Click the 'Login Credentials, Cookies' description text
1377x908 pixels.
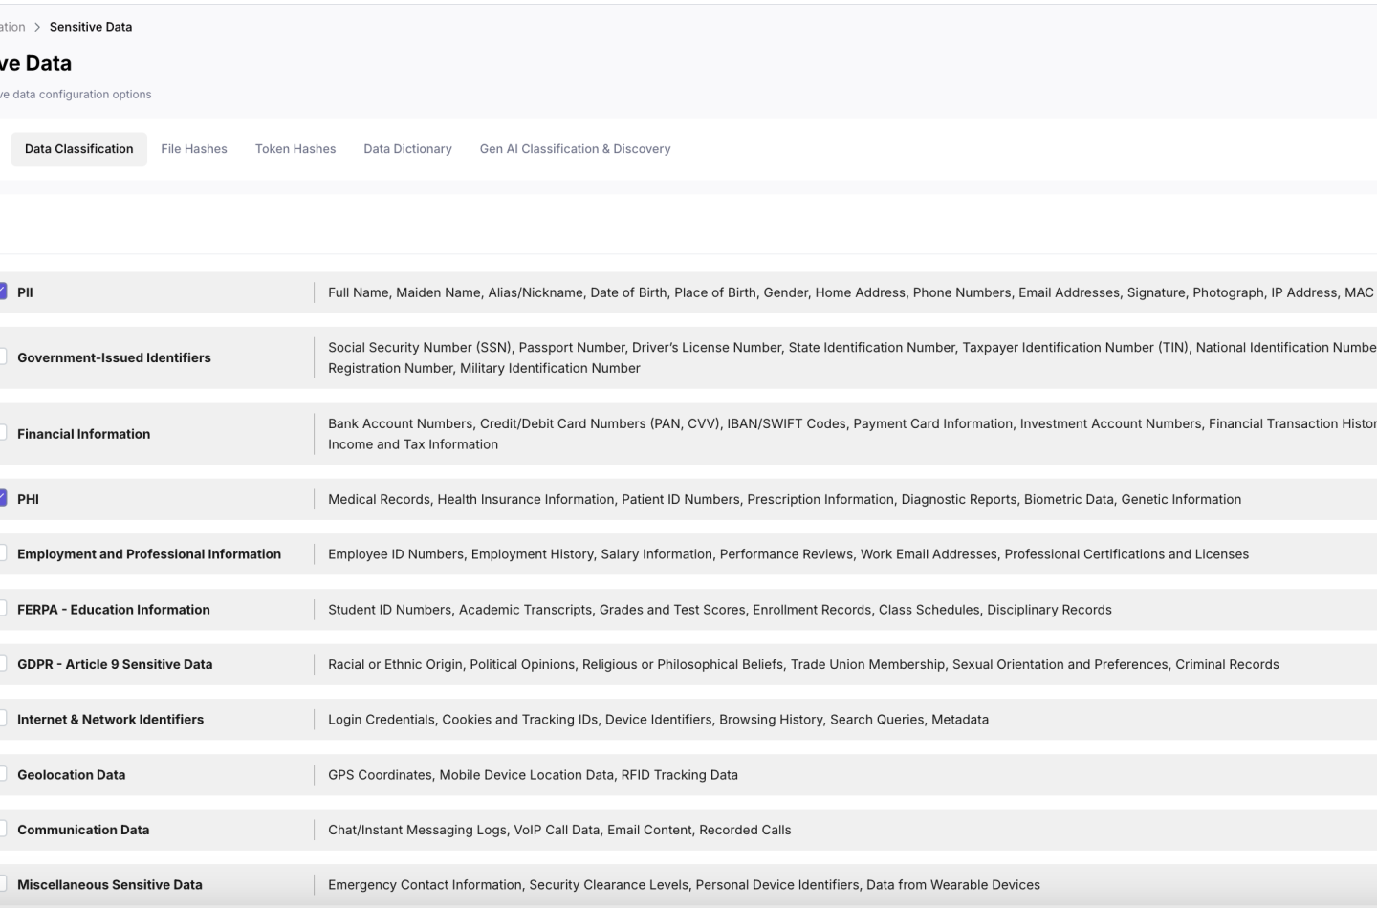pyautogui.click(x=658, y=720)
